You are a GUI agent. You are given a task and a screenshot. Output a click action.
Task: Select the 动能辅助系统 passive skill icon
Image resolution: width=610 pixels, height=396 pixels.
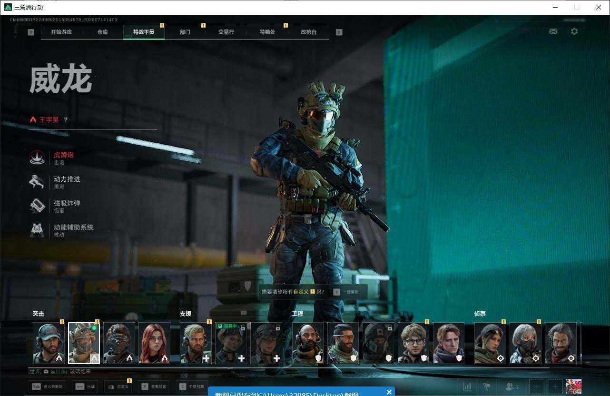38,230
